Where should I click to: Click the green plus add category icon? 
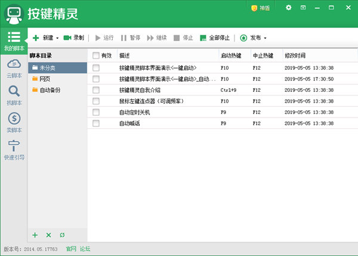(x=35, y=235)
